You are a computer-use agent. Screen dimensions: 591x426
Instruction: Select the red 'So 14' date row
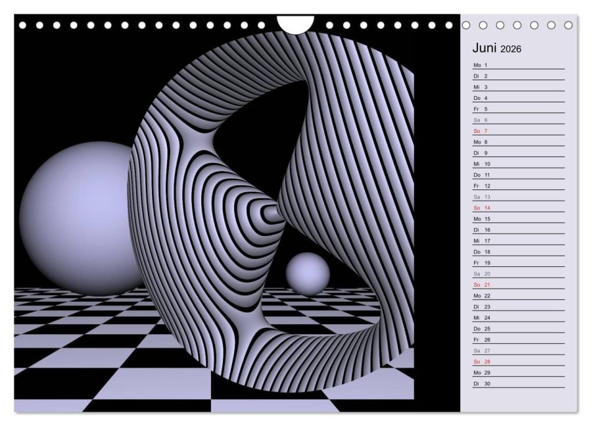tap(519, 208)
